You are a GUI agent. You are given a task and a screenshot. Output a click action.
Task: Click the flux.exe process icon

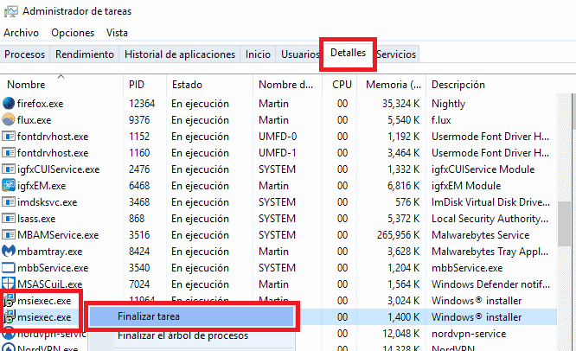[9, 119]
